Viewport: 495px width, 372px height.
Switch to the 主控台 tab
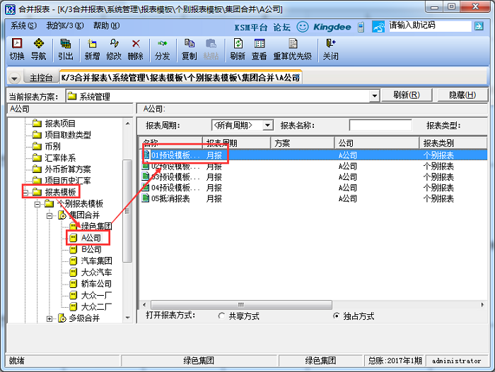(x=41, y=78)
